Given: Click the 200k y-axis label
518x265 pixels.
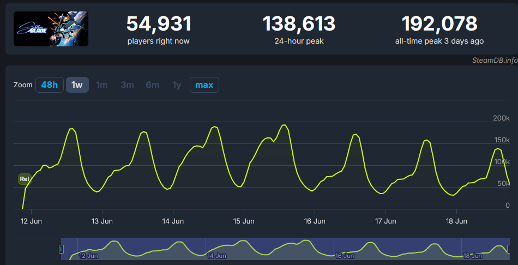Looking at the screenshot, I should [502, 118].
